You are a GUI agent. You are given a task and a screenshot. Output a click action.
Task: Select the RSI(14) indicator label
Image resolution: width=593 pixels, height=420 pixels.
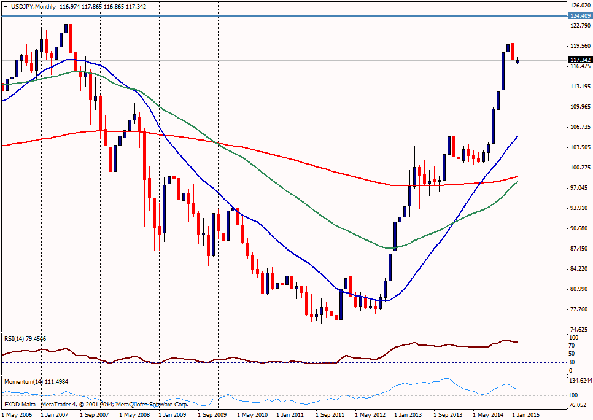pyautogui.click(x=25, y=338)
